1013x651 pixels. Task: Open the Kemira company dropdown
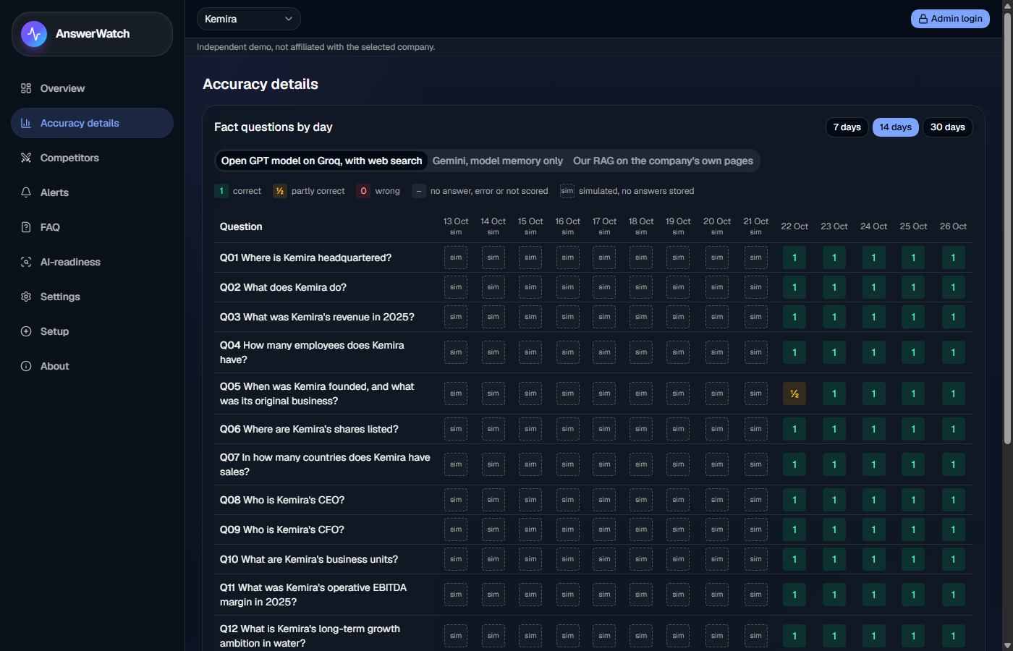point(249,19)
